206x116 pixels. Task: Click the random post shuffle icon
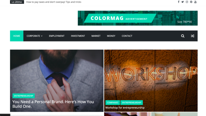point(193,36)
